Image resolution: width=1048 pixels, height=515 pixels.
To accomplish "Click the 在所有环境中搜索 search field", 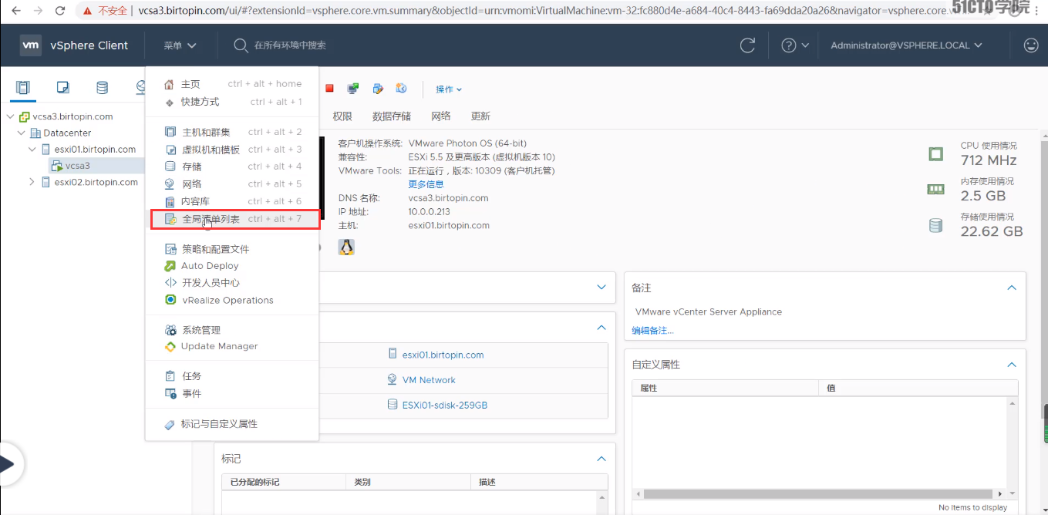I will [x=290, y=45].
